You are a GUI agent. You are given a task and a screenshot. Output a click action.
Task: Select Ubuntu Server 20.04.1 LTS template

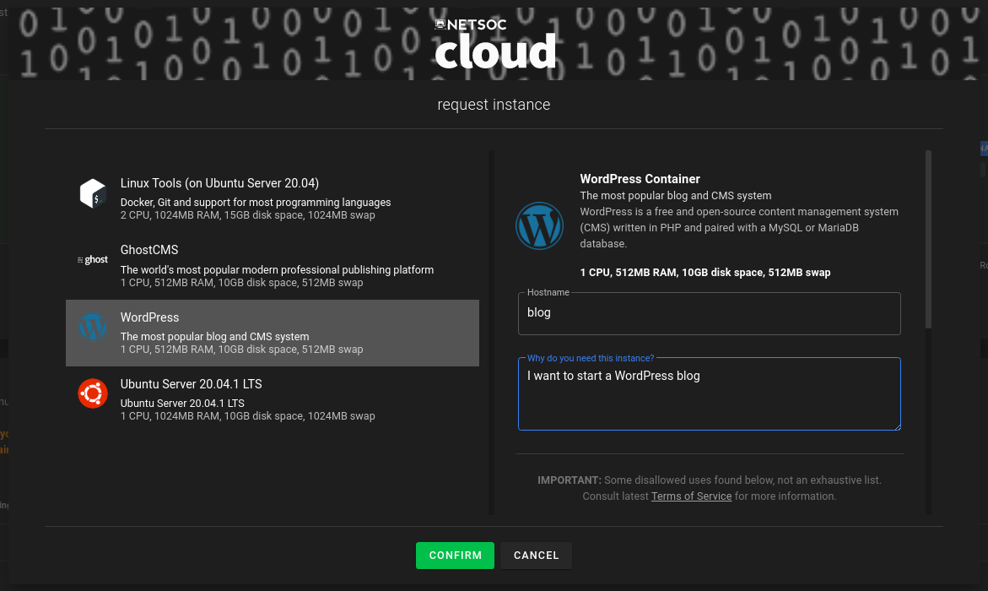(x=273, y=399)
